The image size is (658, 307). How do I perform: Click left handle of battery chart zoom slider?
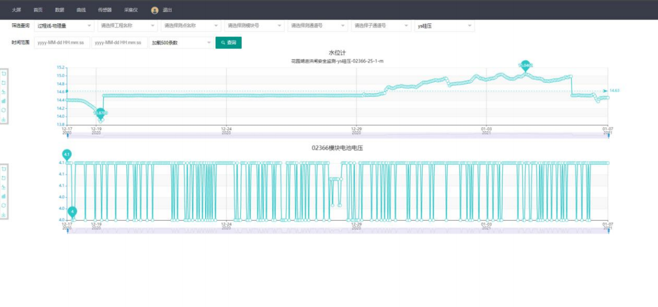[67, 230]
